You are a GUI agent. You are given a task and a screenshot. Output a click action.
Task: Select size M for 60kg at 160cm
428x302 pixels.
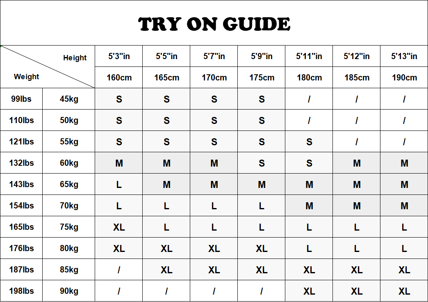(119, 163)
